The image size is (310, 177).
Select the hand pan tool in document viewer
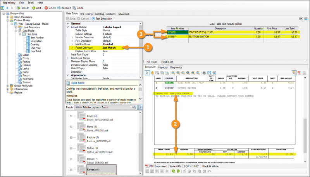(x=152, y=73)
